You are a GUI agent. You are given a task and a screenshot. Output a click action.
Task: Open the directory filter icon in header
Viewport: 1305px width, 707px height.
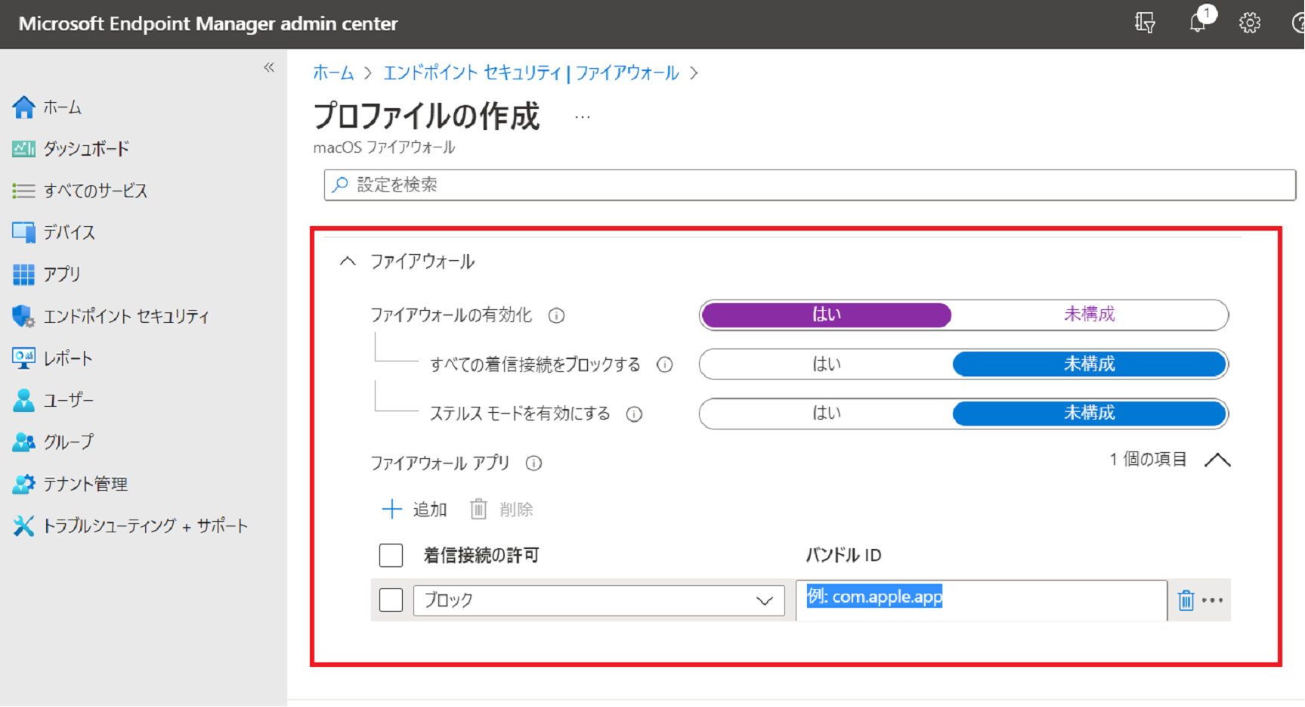coord(1146,23)
